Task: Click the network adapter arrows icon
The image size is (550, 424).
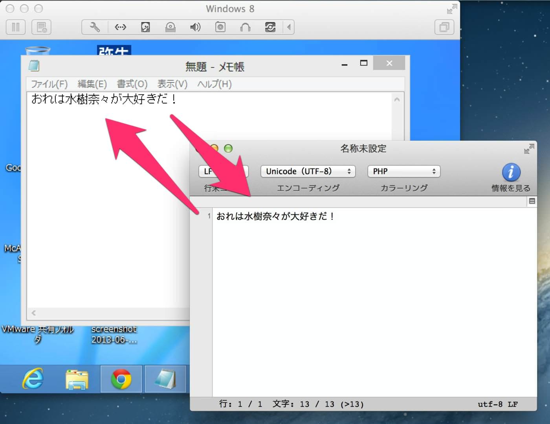Action: click(120, 27)
